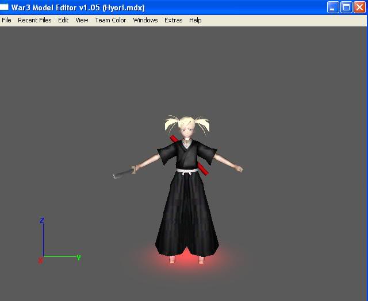Viewport: 368px width, 301px height.
Task: Open the File menu
Action: coord(6,21)
